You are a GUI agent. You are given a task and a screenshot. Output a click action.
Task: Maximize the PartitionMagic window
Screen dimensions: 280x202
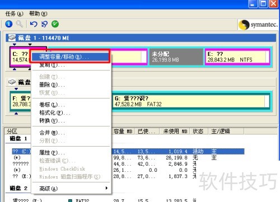[263, 3]
